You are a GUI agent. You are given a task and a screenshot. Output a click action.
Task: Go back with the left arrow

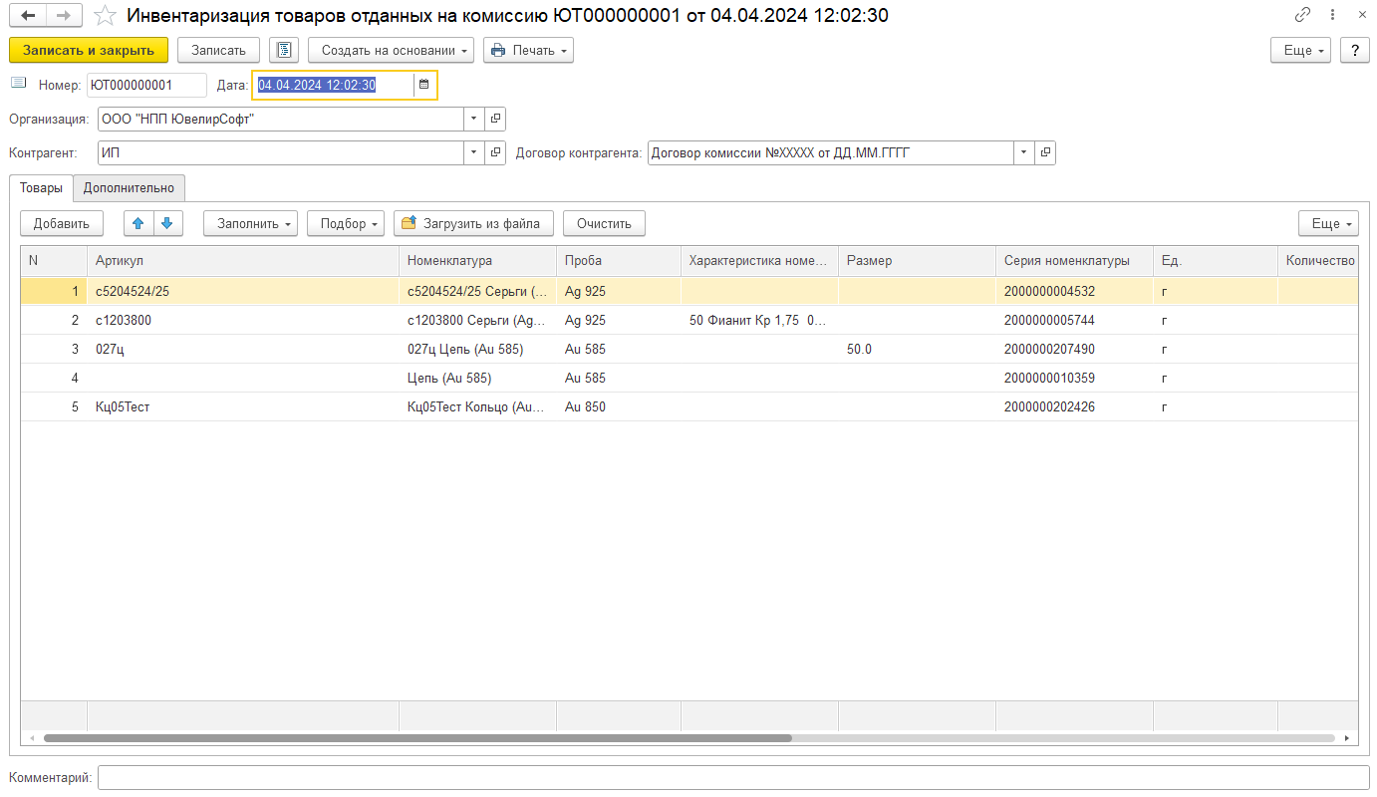28,15
